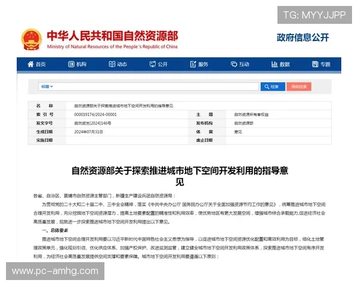Click the 废止日期 label cell
358x286 pixels.
[207, 140]
